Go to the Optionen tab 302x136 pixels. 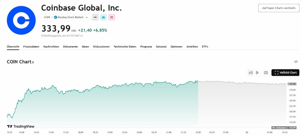(176, 47)
